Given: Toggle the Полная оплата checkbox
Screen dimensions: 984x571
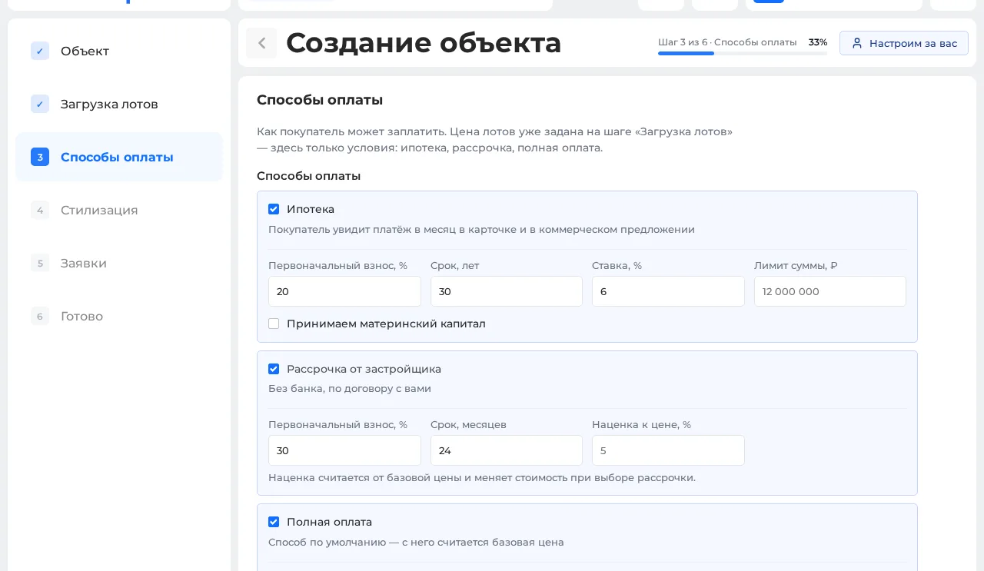Looking at the screenshot, I should point(274,522).
